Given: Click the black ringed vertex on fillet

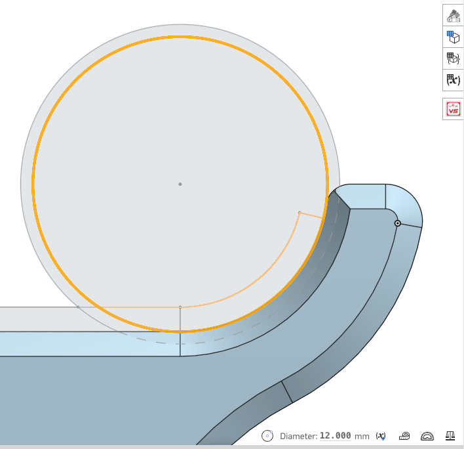Looking at the screenshot, I should (398, 223).
